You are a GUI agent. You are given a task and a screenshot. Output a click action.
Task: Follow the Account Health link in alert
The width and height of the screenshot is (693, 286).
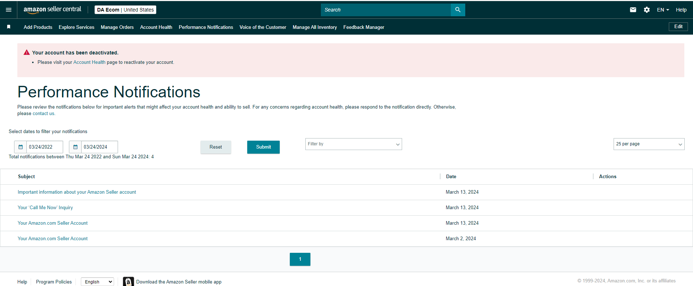point(90,62)
